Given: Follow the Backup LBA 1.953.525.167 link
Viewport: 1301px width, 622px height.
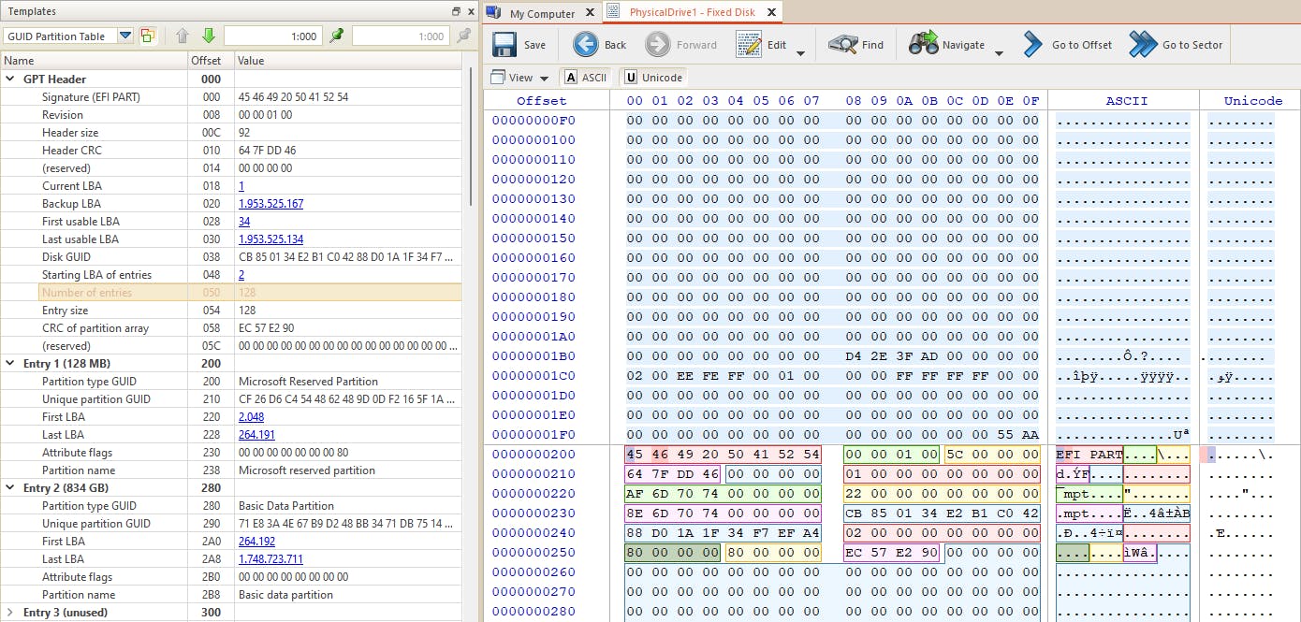Looking at the screenshot, I should 270,204.
